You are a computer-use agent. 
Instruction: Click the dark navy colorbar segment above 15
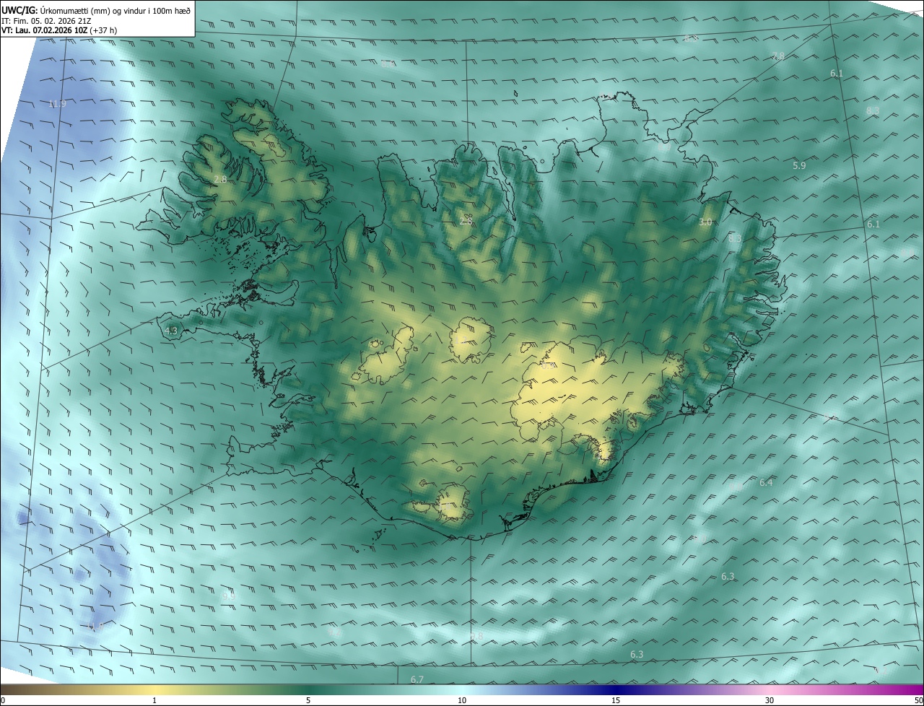[616, 690]
